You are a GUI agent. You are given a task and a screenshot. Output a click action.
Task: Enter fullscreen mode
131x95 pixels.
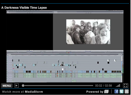[x=126, y=86]
